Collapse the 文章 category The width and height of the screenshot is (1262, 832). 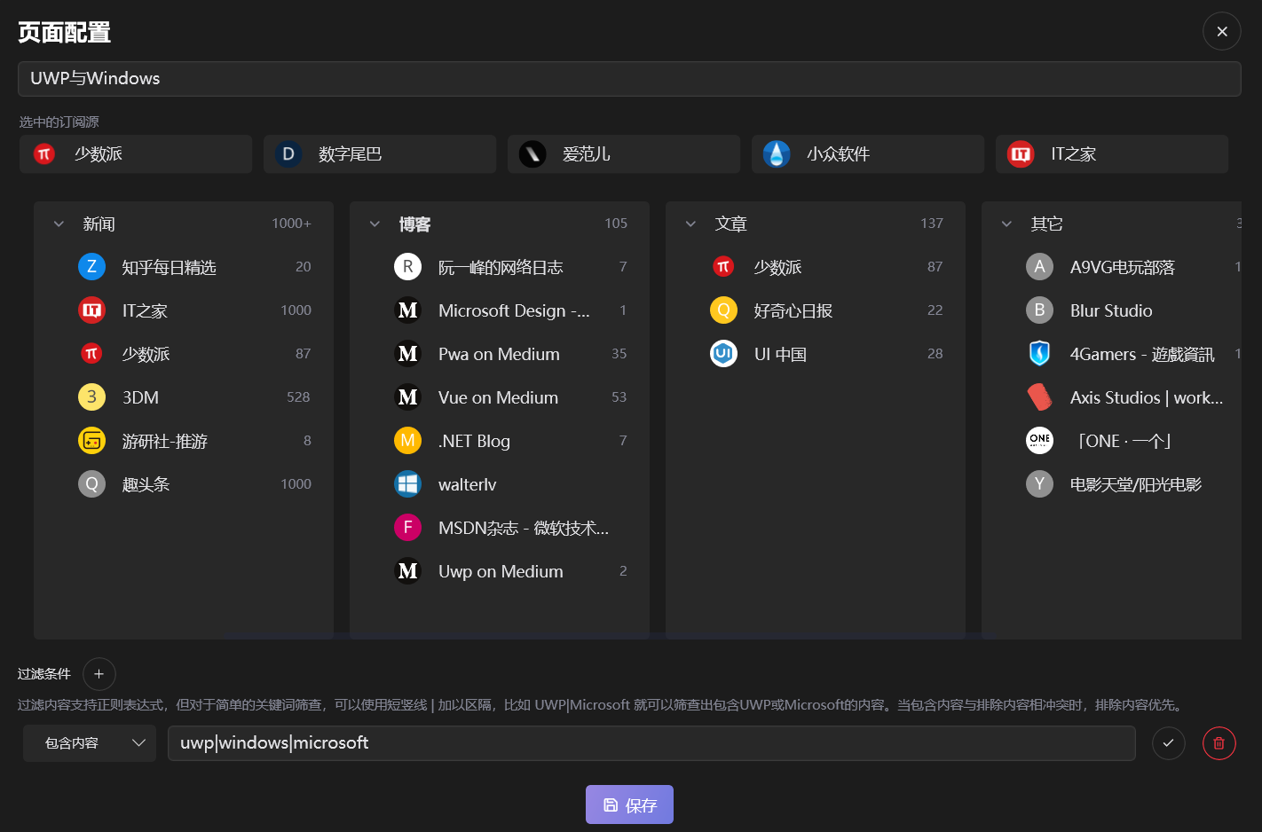pos(690,224)
